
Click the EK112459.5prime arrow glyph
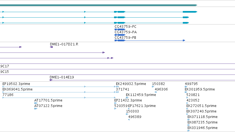[x=127, y=98]
